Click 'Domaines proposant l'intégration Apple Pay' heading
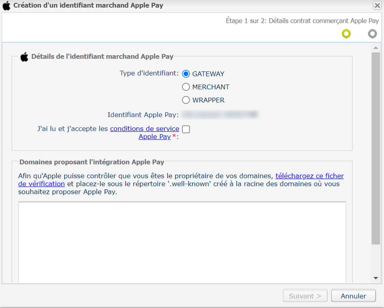384x308 pixels. pos(92,162)
